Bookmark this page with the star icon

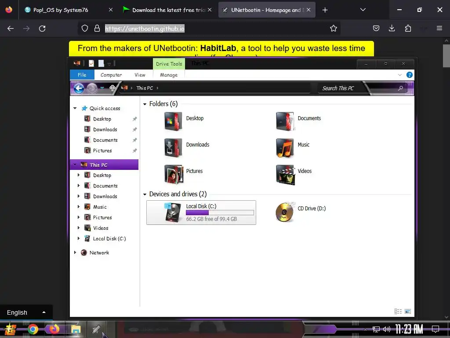333,28
